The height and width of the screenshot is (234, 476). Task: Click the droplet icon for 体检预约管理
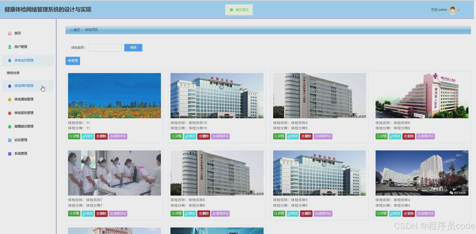coord(10,86)
